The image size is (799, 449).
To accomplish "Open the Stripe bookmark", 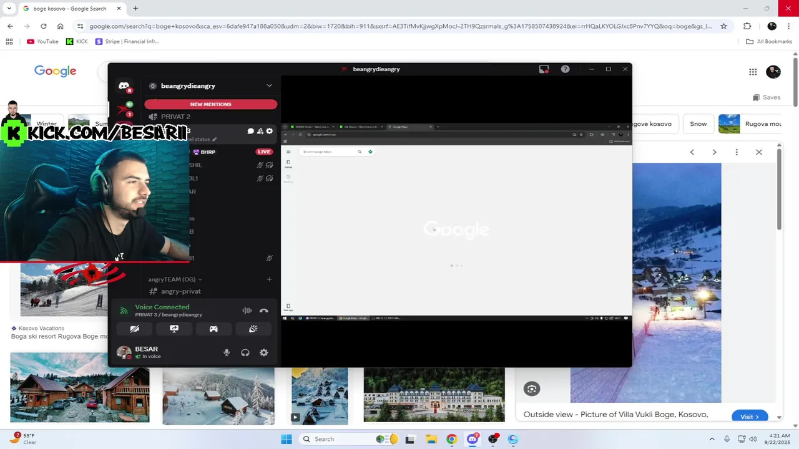I will pos(127,42).
